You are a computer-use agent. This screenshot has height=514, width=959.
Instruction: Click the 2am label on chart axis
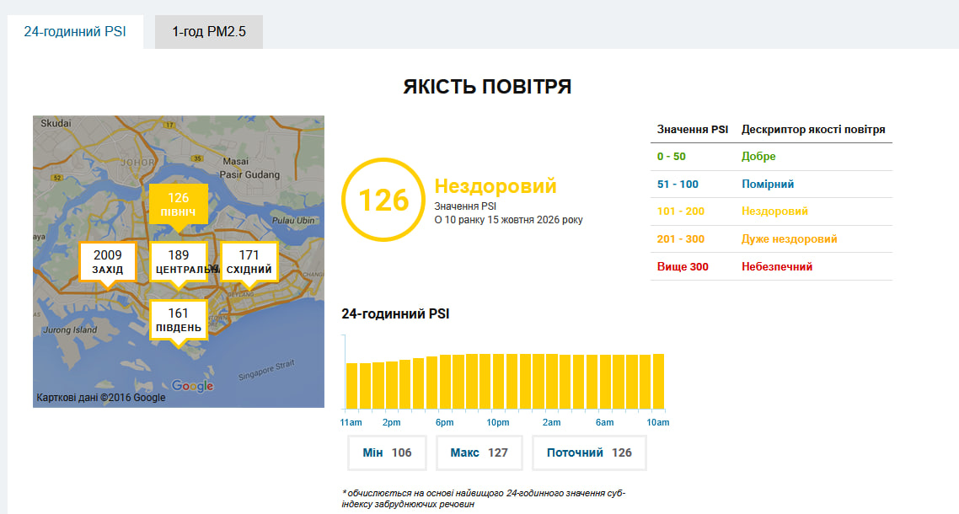(x=551, y=422)
